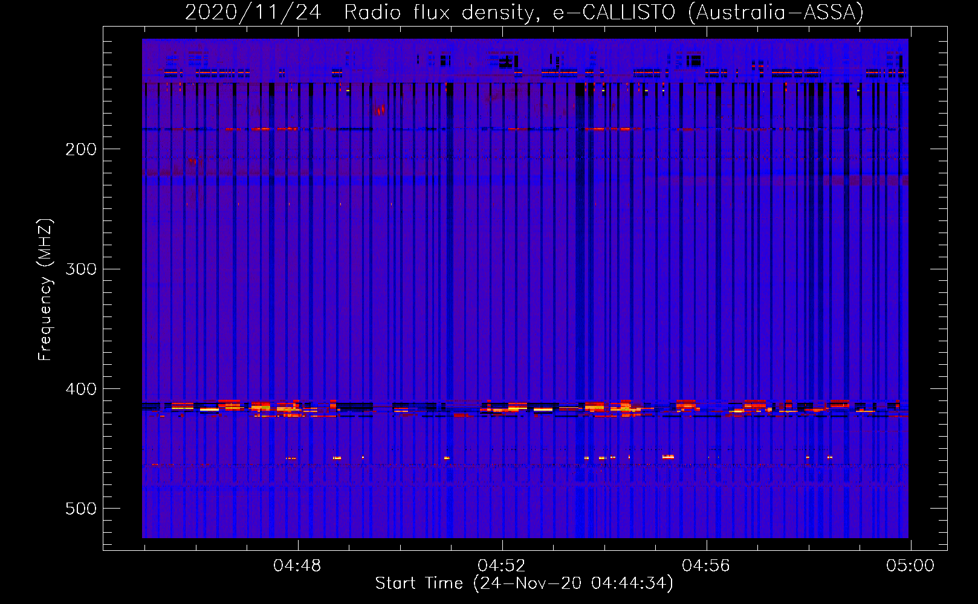Click the 500 frequency tick label

[x=81, y=509]
